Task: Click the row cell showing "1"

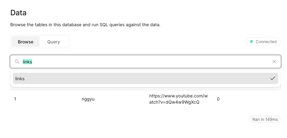Action: click(x=15, y=99)
